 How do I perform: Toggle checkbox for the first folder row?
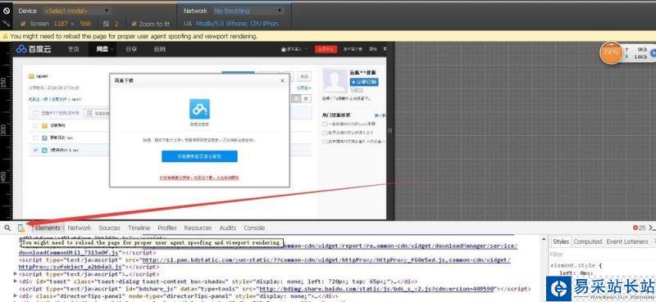[35, 125]
